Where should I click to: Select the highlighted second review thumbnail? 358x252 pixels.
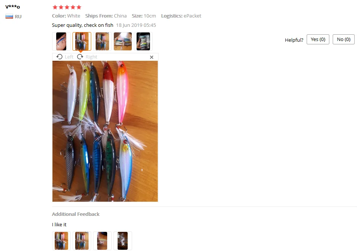click(x=82, y=41)
